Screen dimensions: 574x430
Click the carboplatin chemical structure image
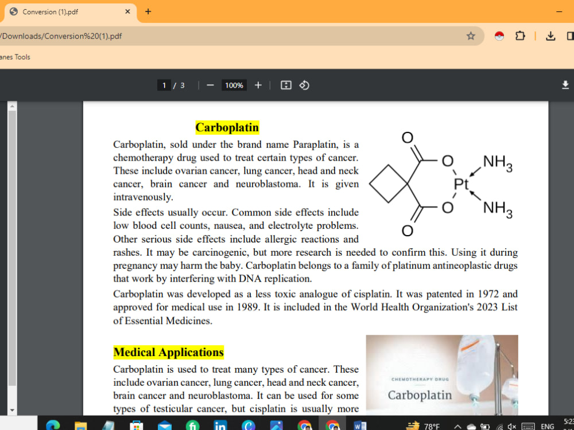tap(441, 184)
